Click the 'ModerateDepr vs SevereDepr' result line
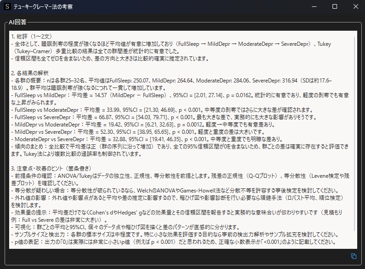The image size is (365, 269). (147, 139)
